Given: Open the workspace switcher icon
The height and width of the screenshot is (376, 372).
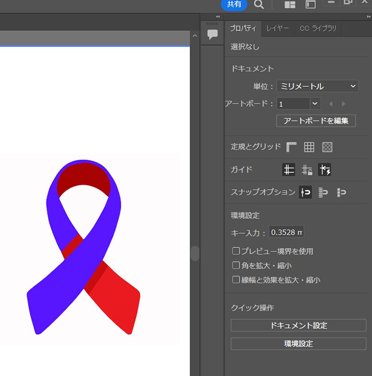Looking at the screenshot, I should [310, 5].
